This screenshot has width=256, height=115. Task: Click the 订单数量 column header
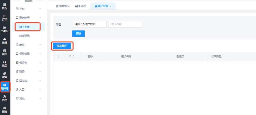(216, 57)
